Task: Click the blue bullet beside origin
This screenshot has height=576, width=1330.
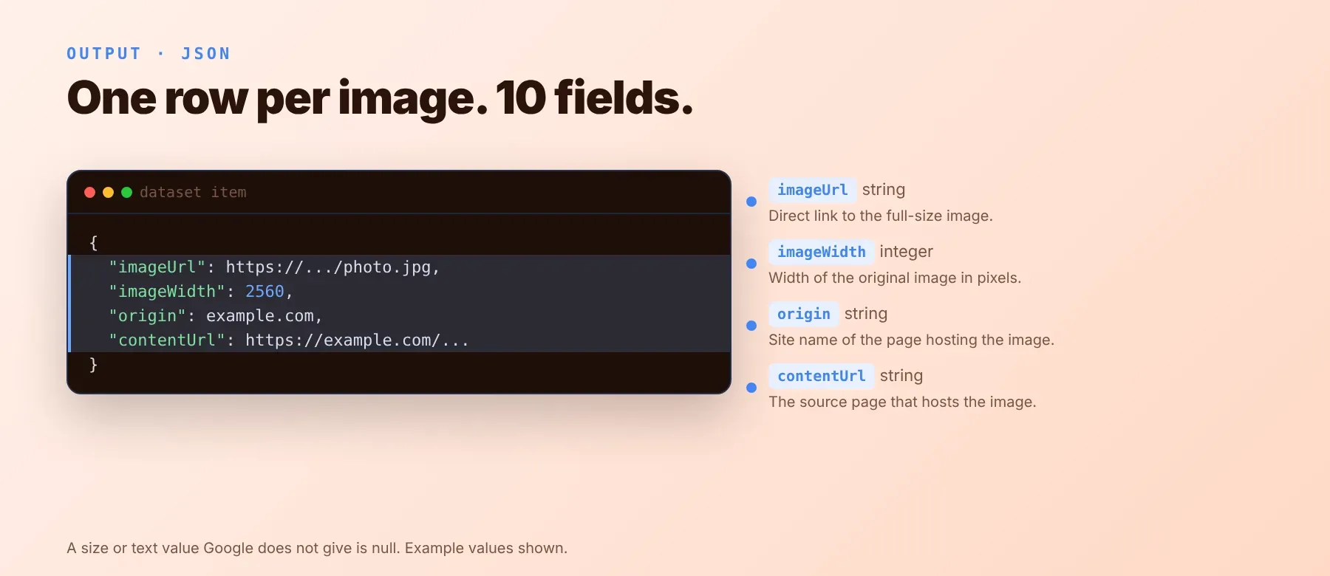Action: tap(751, 326)
